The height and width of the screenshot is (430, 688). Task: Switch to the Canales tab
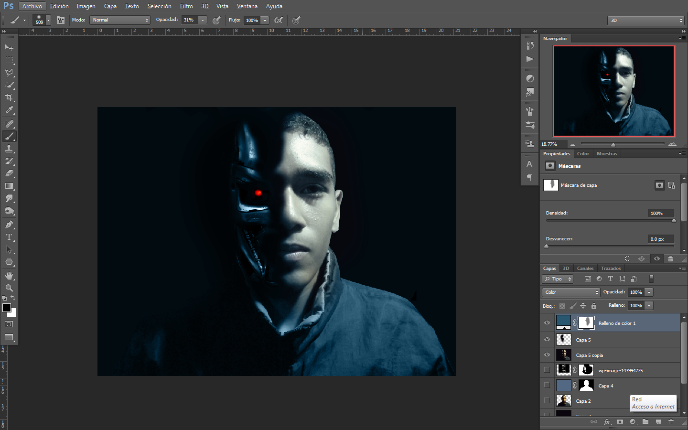click(585, 269)
